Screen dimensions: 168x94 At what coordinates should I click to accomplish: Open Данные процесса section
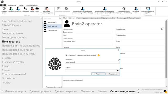pos(40,91)
